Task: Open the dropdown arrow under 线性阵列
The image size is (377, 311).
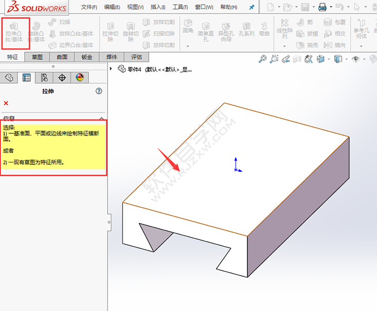Action: click(x=284, y=46)
